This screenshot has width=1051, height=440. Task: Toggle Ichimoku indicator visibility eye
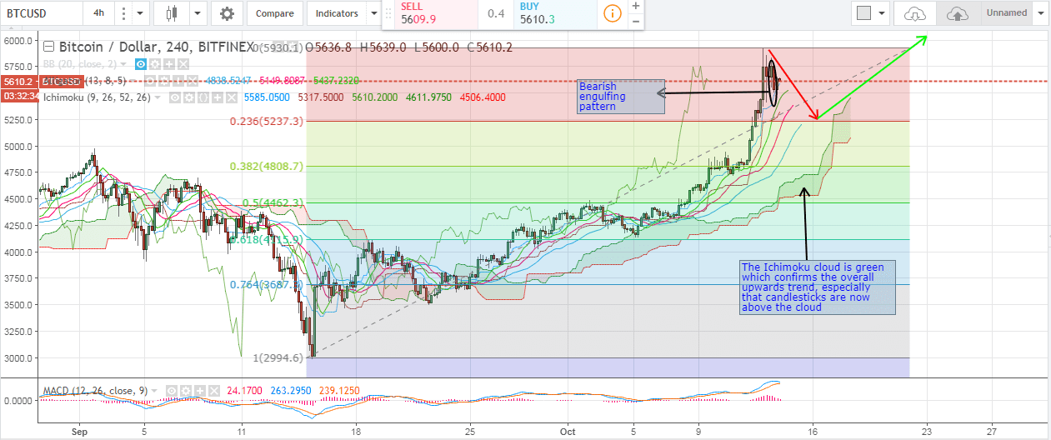pos(176,97)
